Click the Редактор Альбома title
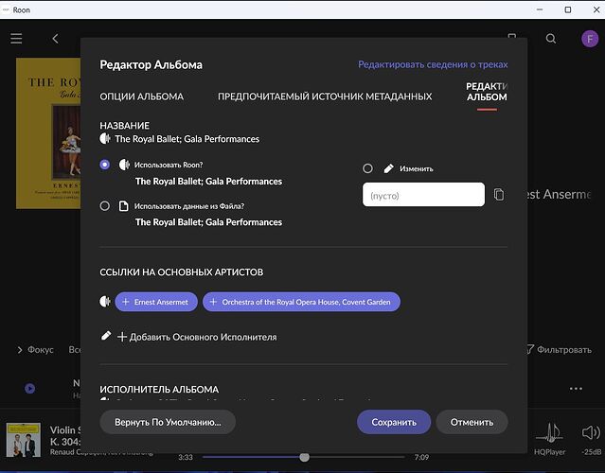The width and height of the screenshot is (605, 473). coord(151,64)
